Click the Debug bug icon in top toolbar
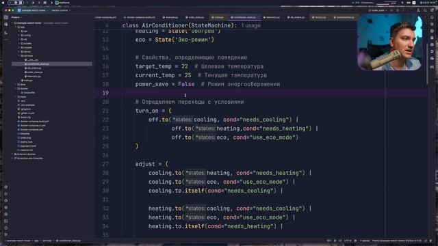The height and width of the screenshot is (246, 438). pos(398,10)
